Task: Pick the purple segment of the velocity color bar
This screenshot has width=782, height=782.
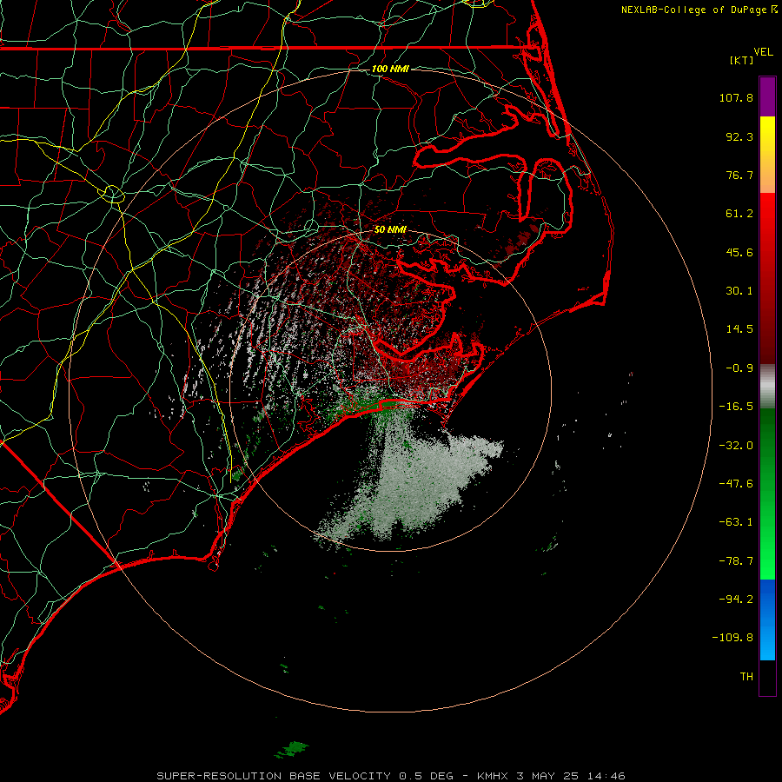Action: click(767, 96)
